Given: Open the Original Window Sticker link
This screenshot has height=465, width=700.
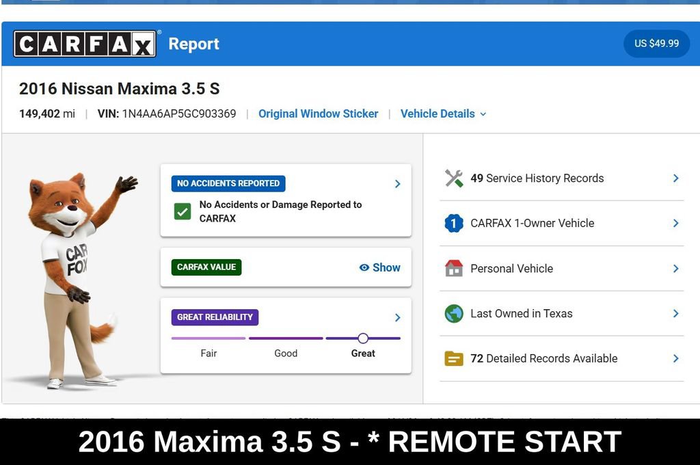Looking at the screenshot, I should [318, 114].
